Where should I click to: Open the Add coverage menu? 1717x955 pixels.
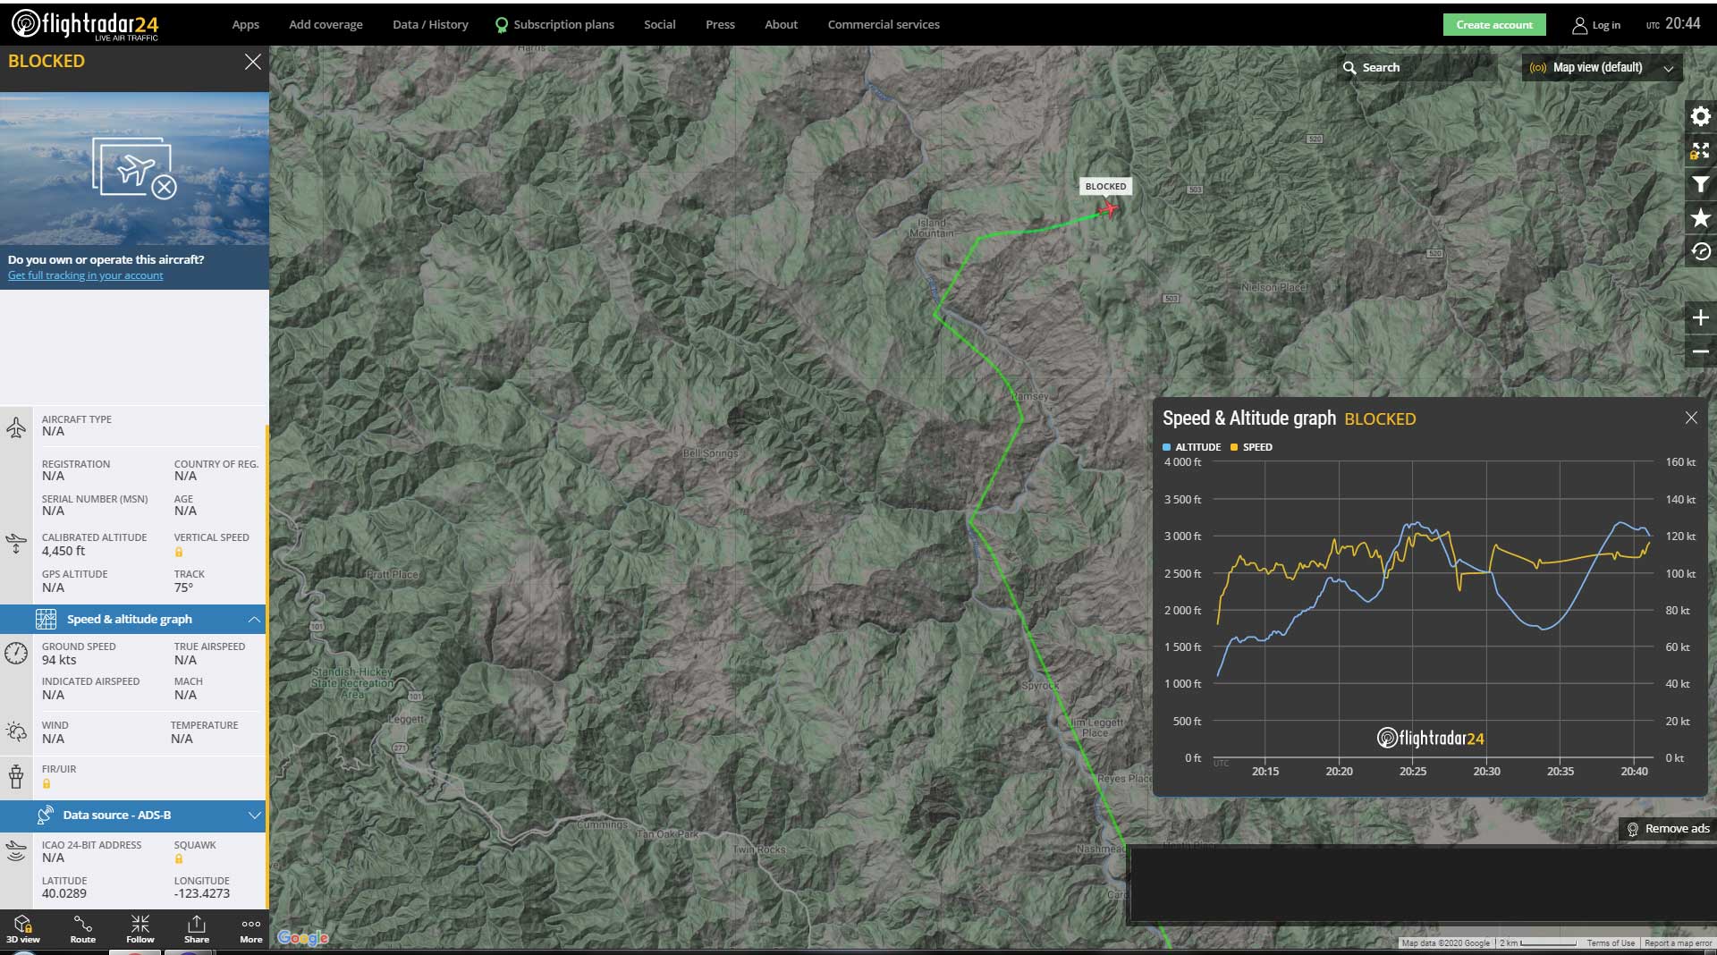click(x=326, y=24)
